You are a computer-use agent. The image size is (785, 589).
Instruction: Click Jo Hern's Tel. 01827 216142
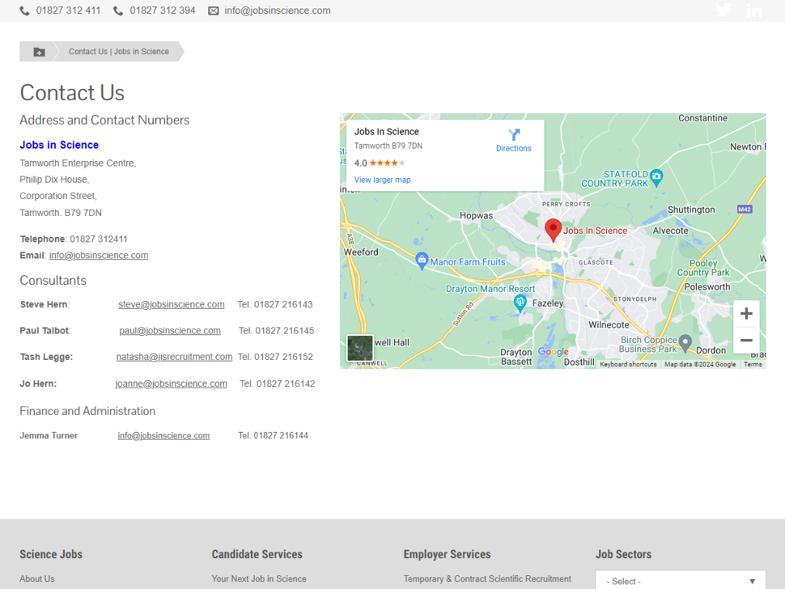click(278, 383)
